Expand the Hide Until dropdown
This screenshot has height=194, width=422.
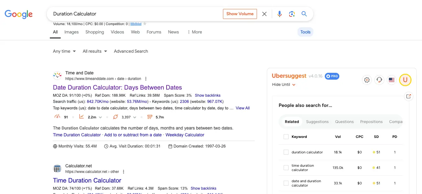tap(284, 85)
